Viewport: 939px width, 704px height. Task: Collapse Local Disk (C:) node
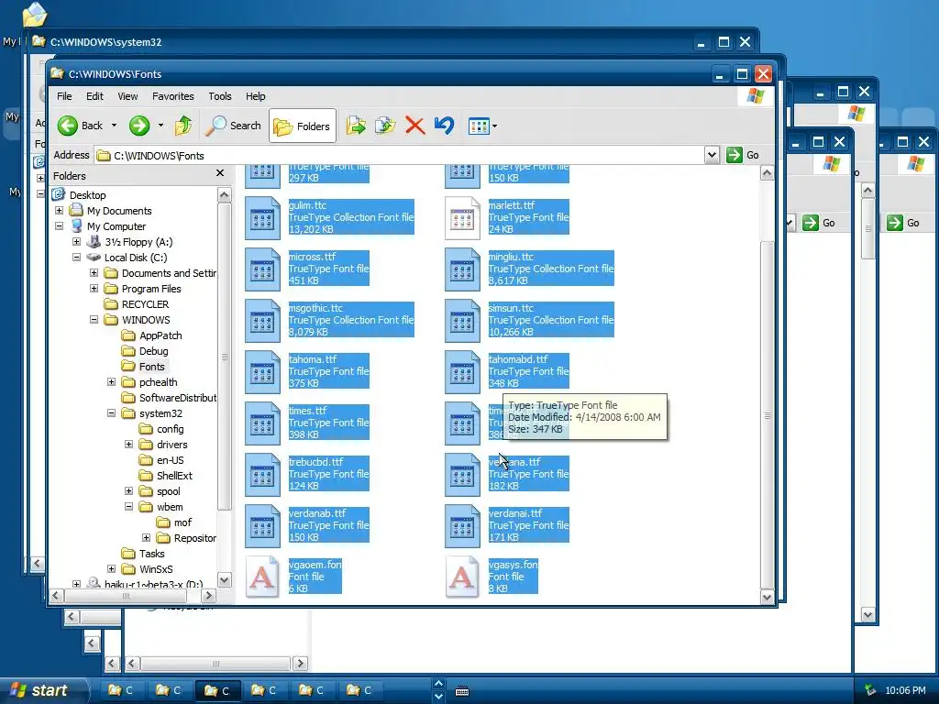(77, 258)
